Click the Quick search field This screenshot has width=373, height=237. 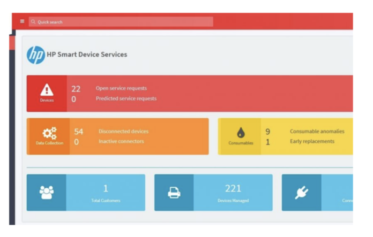(x=121, y=21)
